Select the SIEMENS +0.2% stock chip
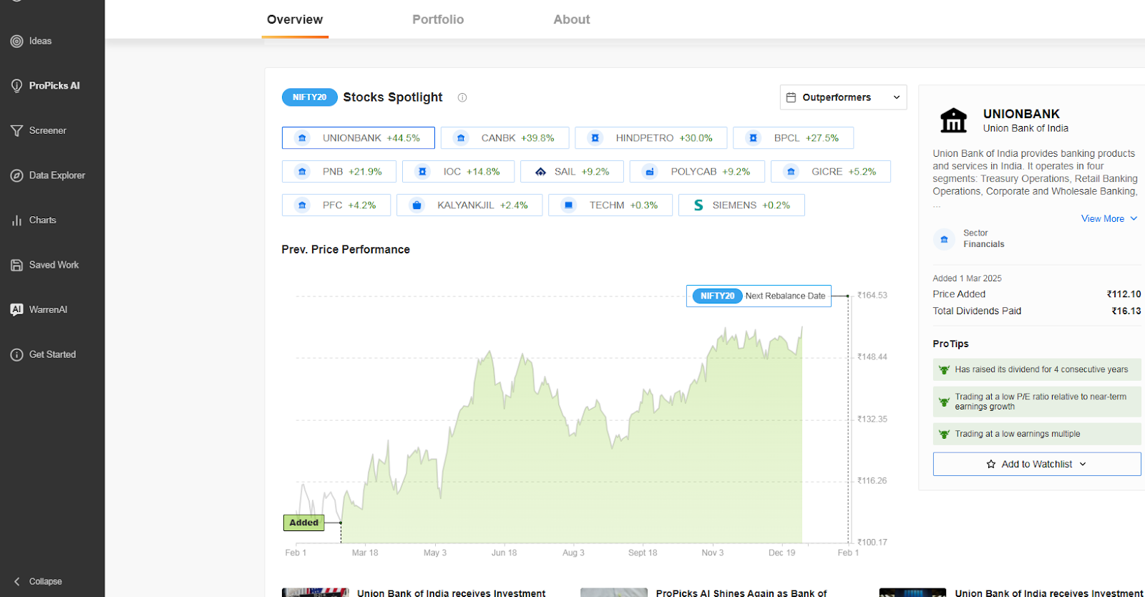 [741, 205]
